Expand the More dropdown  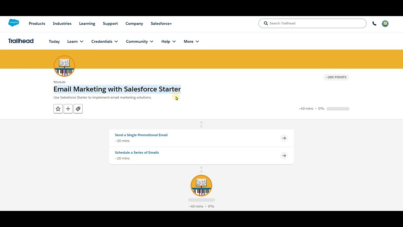(x=191, y=41)
